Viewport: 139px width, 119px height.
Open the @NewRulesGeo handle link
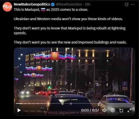coord(69,4)
